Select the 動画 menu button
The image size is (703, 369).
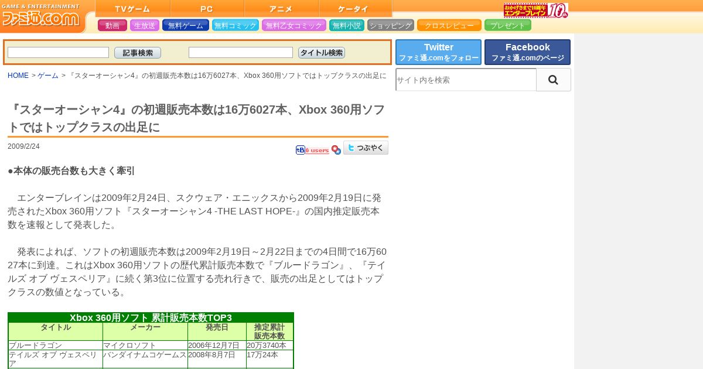click(x=112, y=25)
